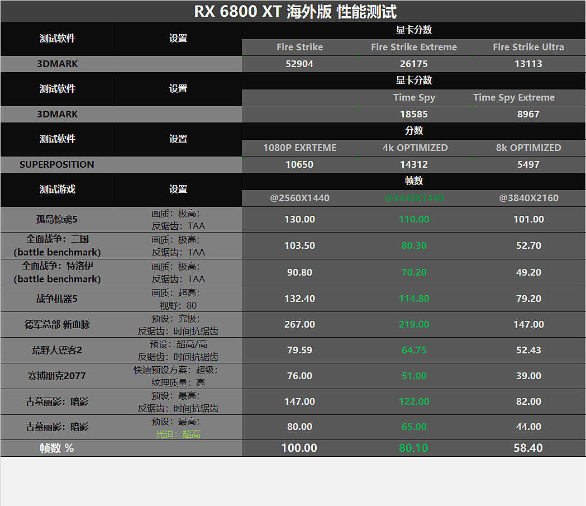Click the 帧数 % summary row label
The image size is (586, 506).
point(57,448)
